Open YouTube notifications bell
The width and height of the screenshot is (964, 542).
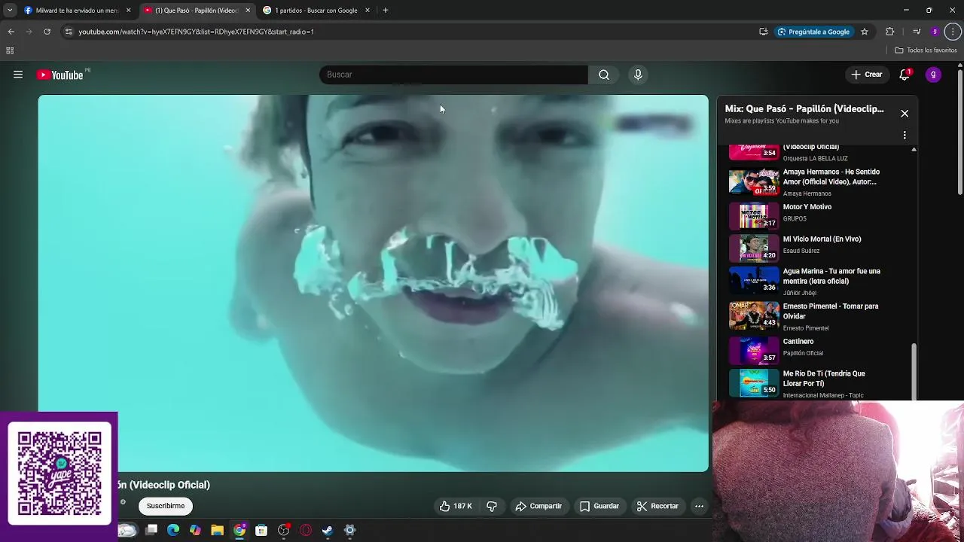tap(905, 75)
